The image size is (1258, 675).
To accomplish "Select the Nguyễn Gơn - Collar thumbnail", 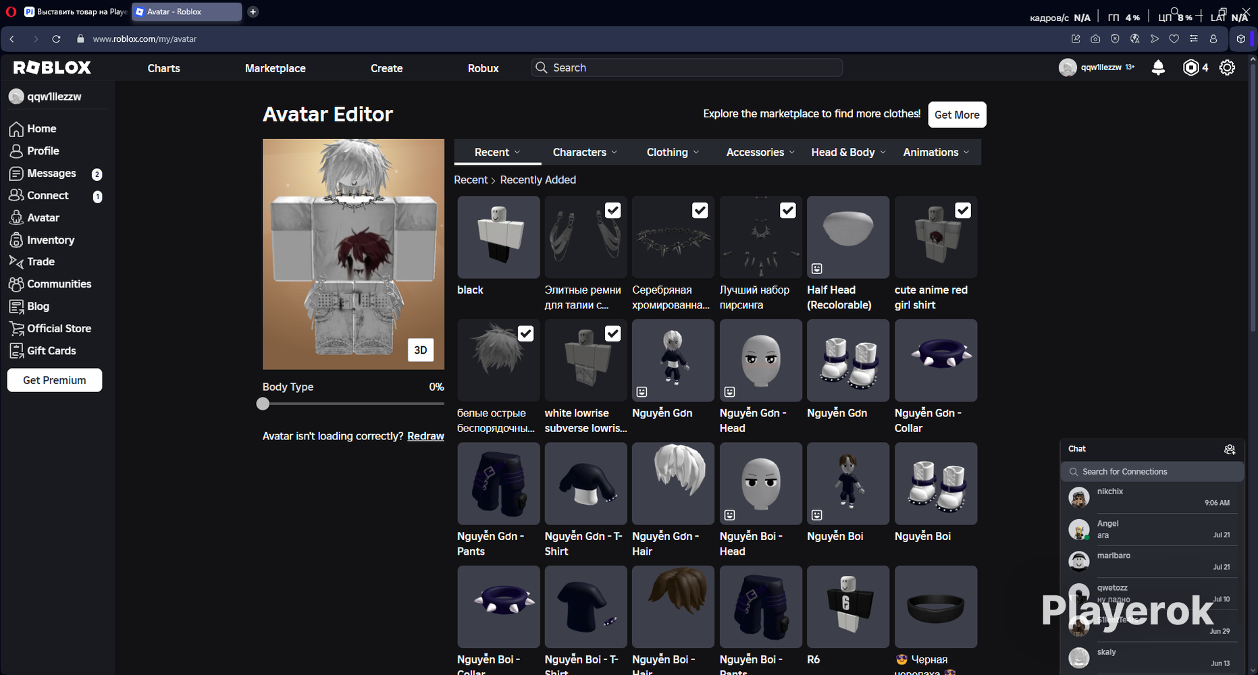I will (x=936, y=360).
